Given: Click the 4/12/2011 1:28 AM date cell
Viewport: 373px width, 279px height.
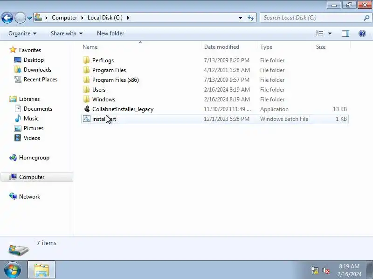Looking at the screenshot, I should [227, 70].
